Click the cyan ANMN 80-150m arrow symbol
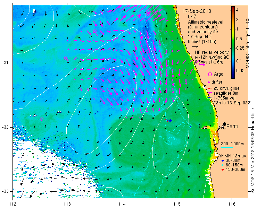The height and width of the screenshot is (208, 257). tap(223, 165)
